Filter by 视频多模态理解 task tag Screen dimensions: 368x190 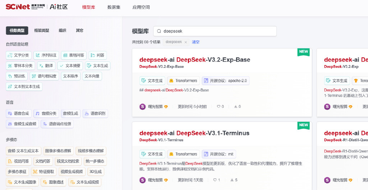pyautogui.click(x=91, y=151)
